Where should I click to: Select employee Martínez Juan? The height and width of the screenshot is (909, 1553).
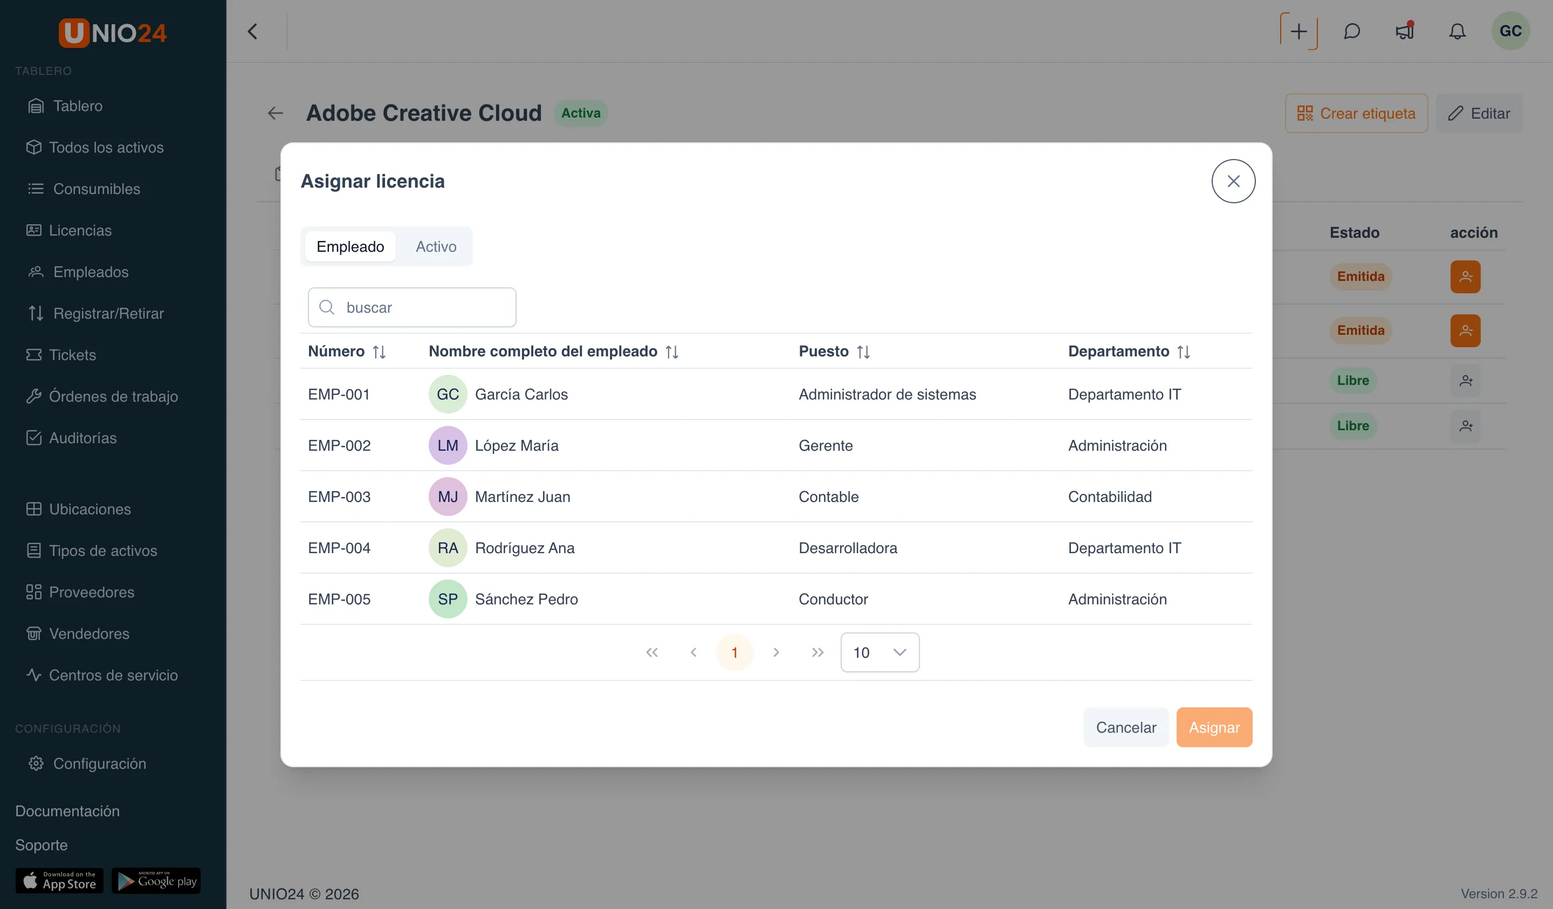click(x=776, y=497)
